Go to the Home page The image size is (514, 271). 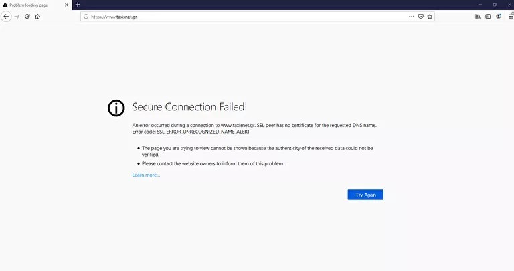point(37,17)
